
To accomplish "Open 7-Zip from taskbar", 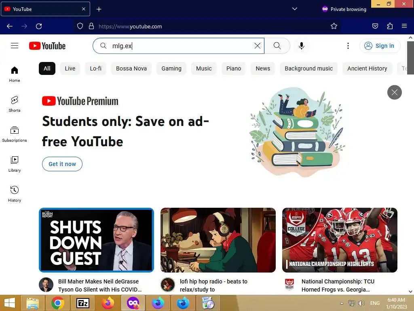I will pos(83,303).
